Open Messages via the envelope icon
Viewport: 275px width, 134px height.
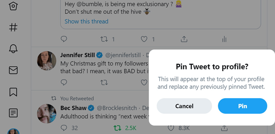click(x=13, y=70)
